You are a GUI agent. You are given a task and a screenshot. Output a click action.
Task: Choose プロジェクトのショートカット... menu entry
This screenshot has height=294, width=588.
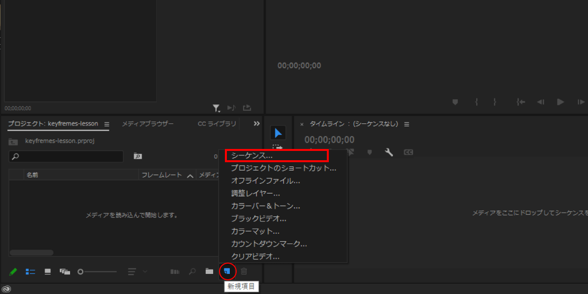(283, 168)
